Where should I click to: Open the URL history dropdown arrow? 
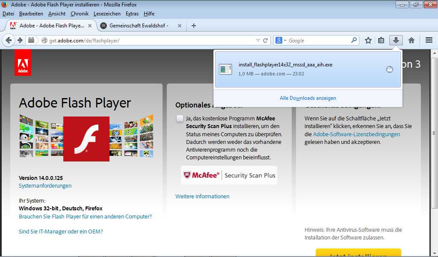[x=258, y=41]
